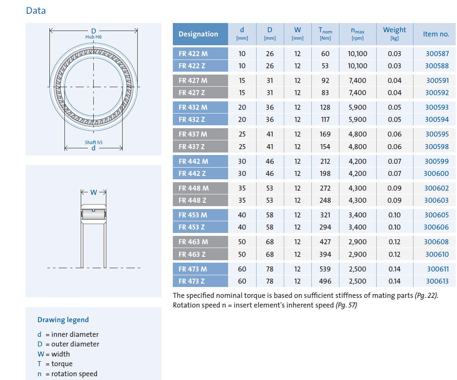Click the (Pg. 57) page reference
The width and height of the screenshot is (457, 380).
(346, 305)
